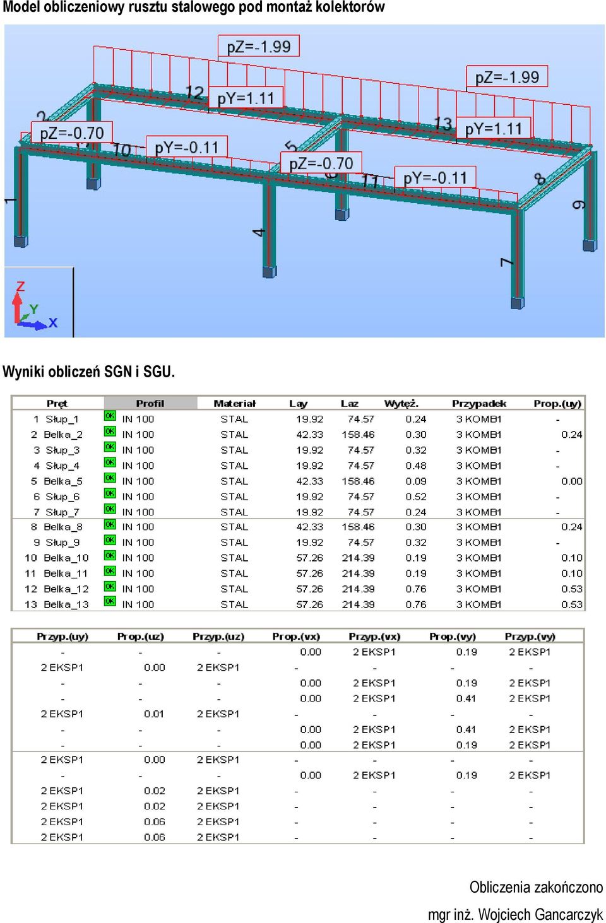606x923 pixels.
Task: Select the Profil column header
Action: (150, 403)
